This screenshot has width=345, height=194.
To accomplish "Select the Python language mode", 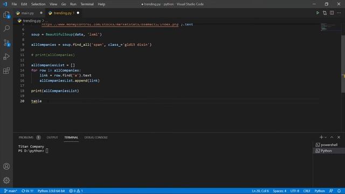I will pyautogui.click(x=320, y=191).
